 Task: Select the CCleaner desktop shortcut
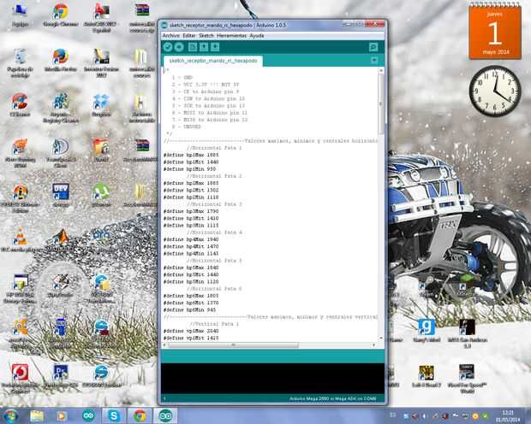(20, 105)
